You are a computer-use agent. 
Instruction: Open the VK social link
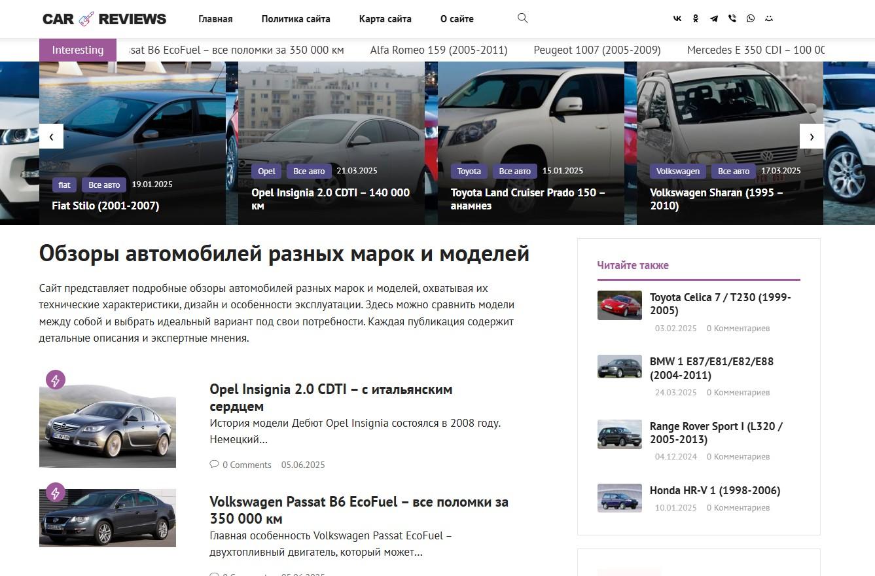coord(677,18)
